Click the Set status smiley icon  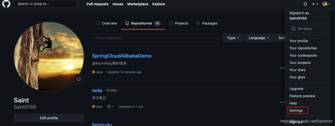(294, 29)
